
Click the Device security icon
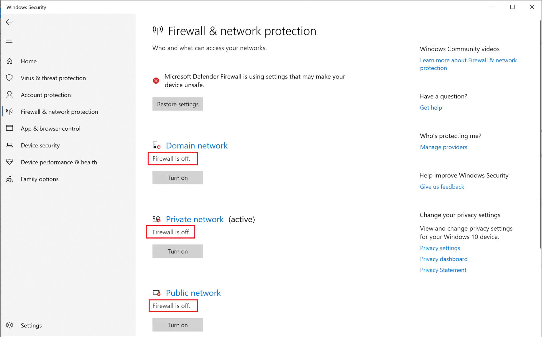pyautogui.click(x=10, y=145)
